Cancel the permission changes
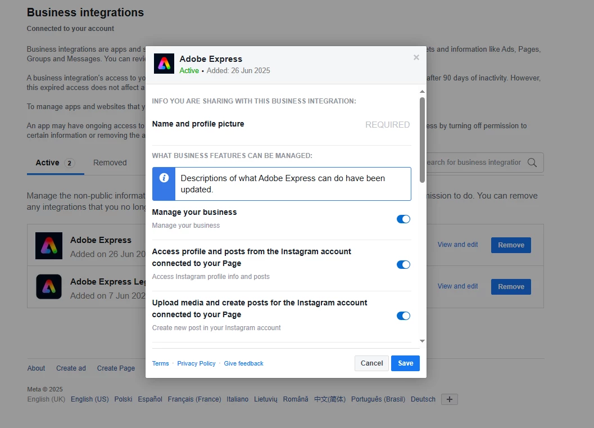 pos(371,363)
